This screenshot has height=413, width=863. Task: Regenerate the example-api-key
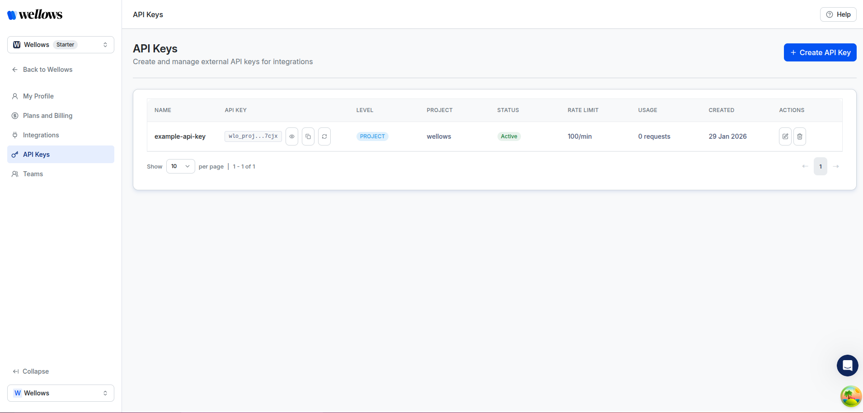[324, 136]
